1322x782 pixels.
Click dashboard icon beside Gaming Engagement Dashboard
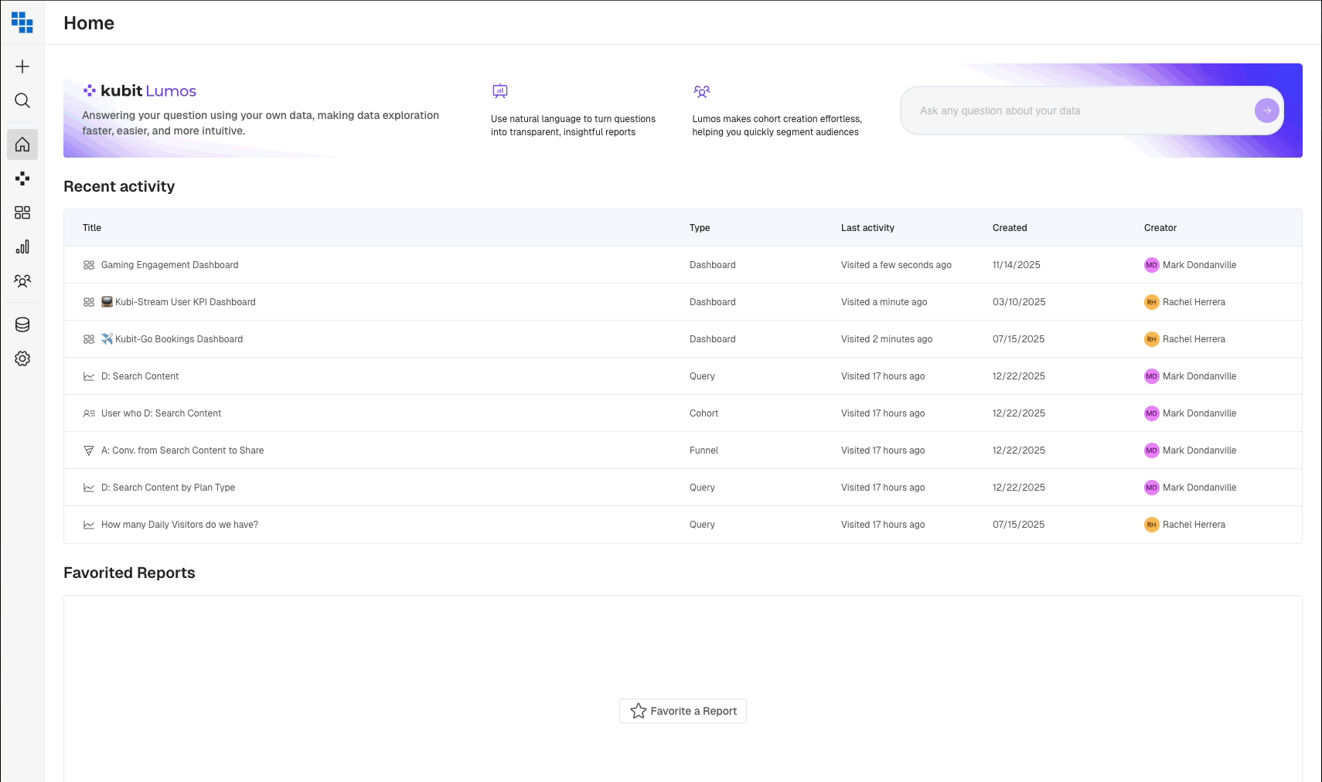[89, 265]
